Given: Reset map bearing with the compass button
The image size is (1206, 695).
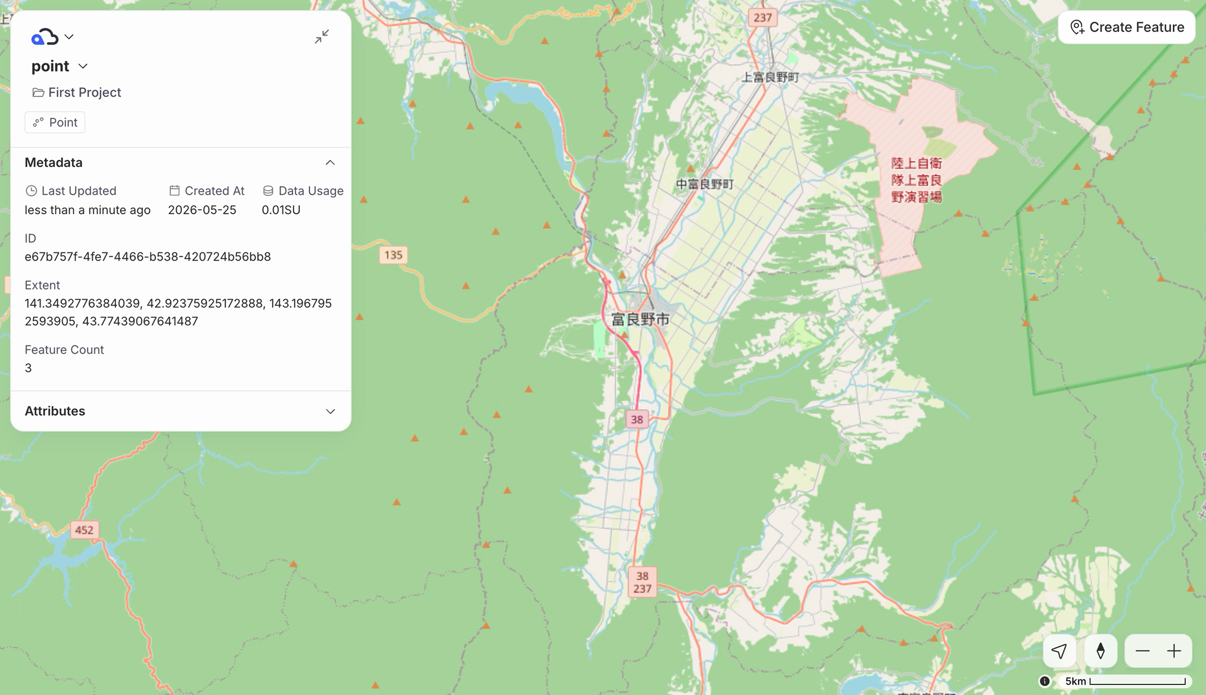Looking at the screenshot, I should 1100,651.
